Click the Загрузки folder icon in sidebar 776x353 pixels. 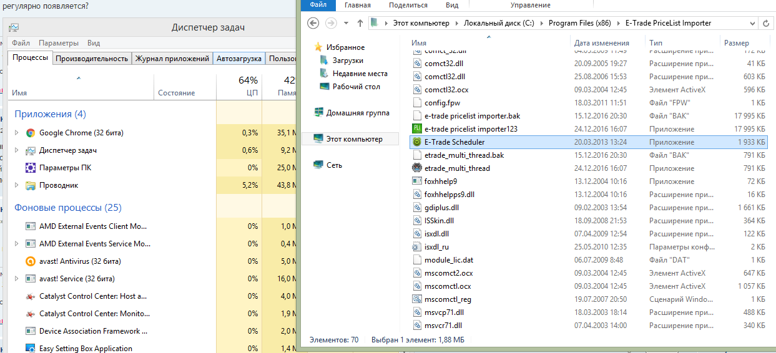324,60
